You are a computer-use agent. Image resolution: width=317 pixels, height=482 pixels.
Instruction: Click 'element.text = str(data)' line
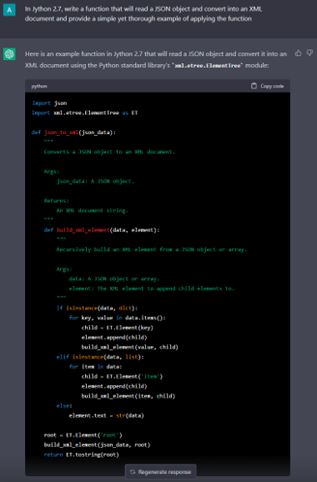[107, 415]
